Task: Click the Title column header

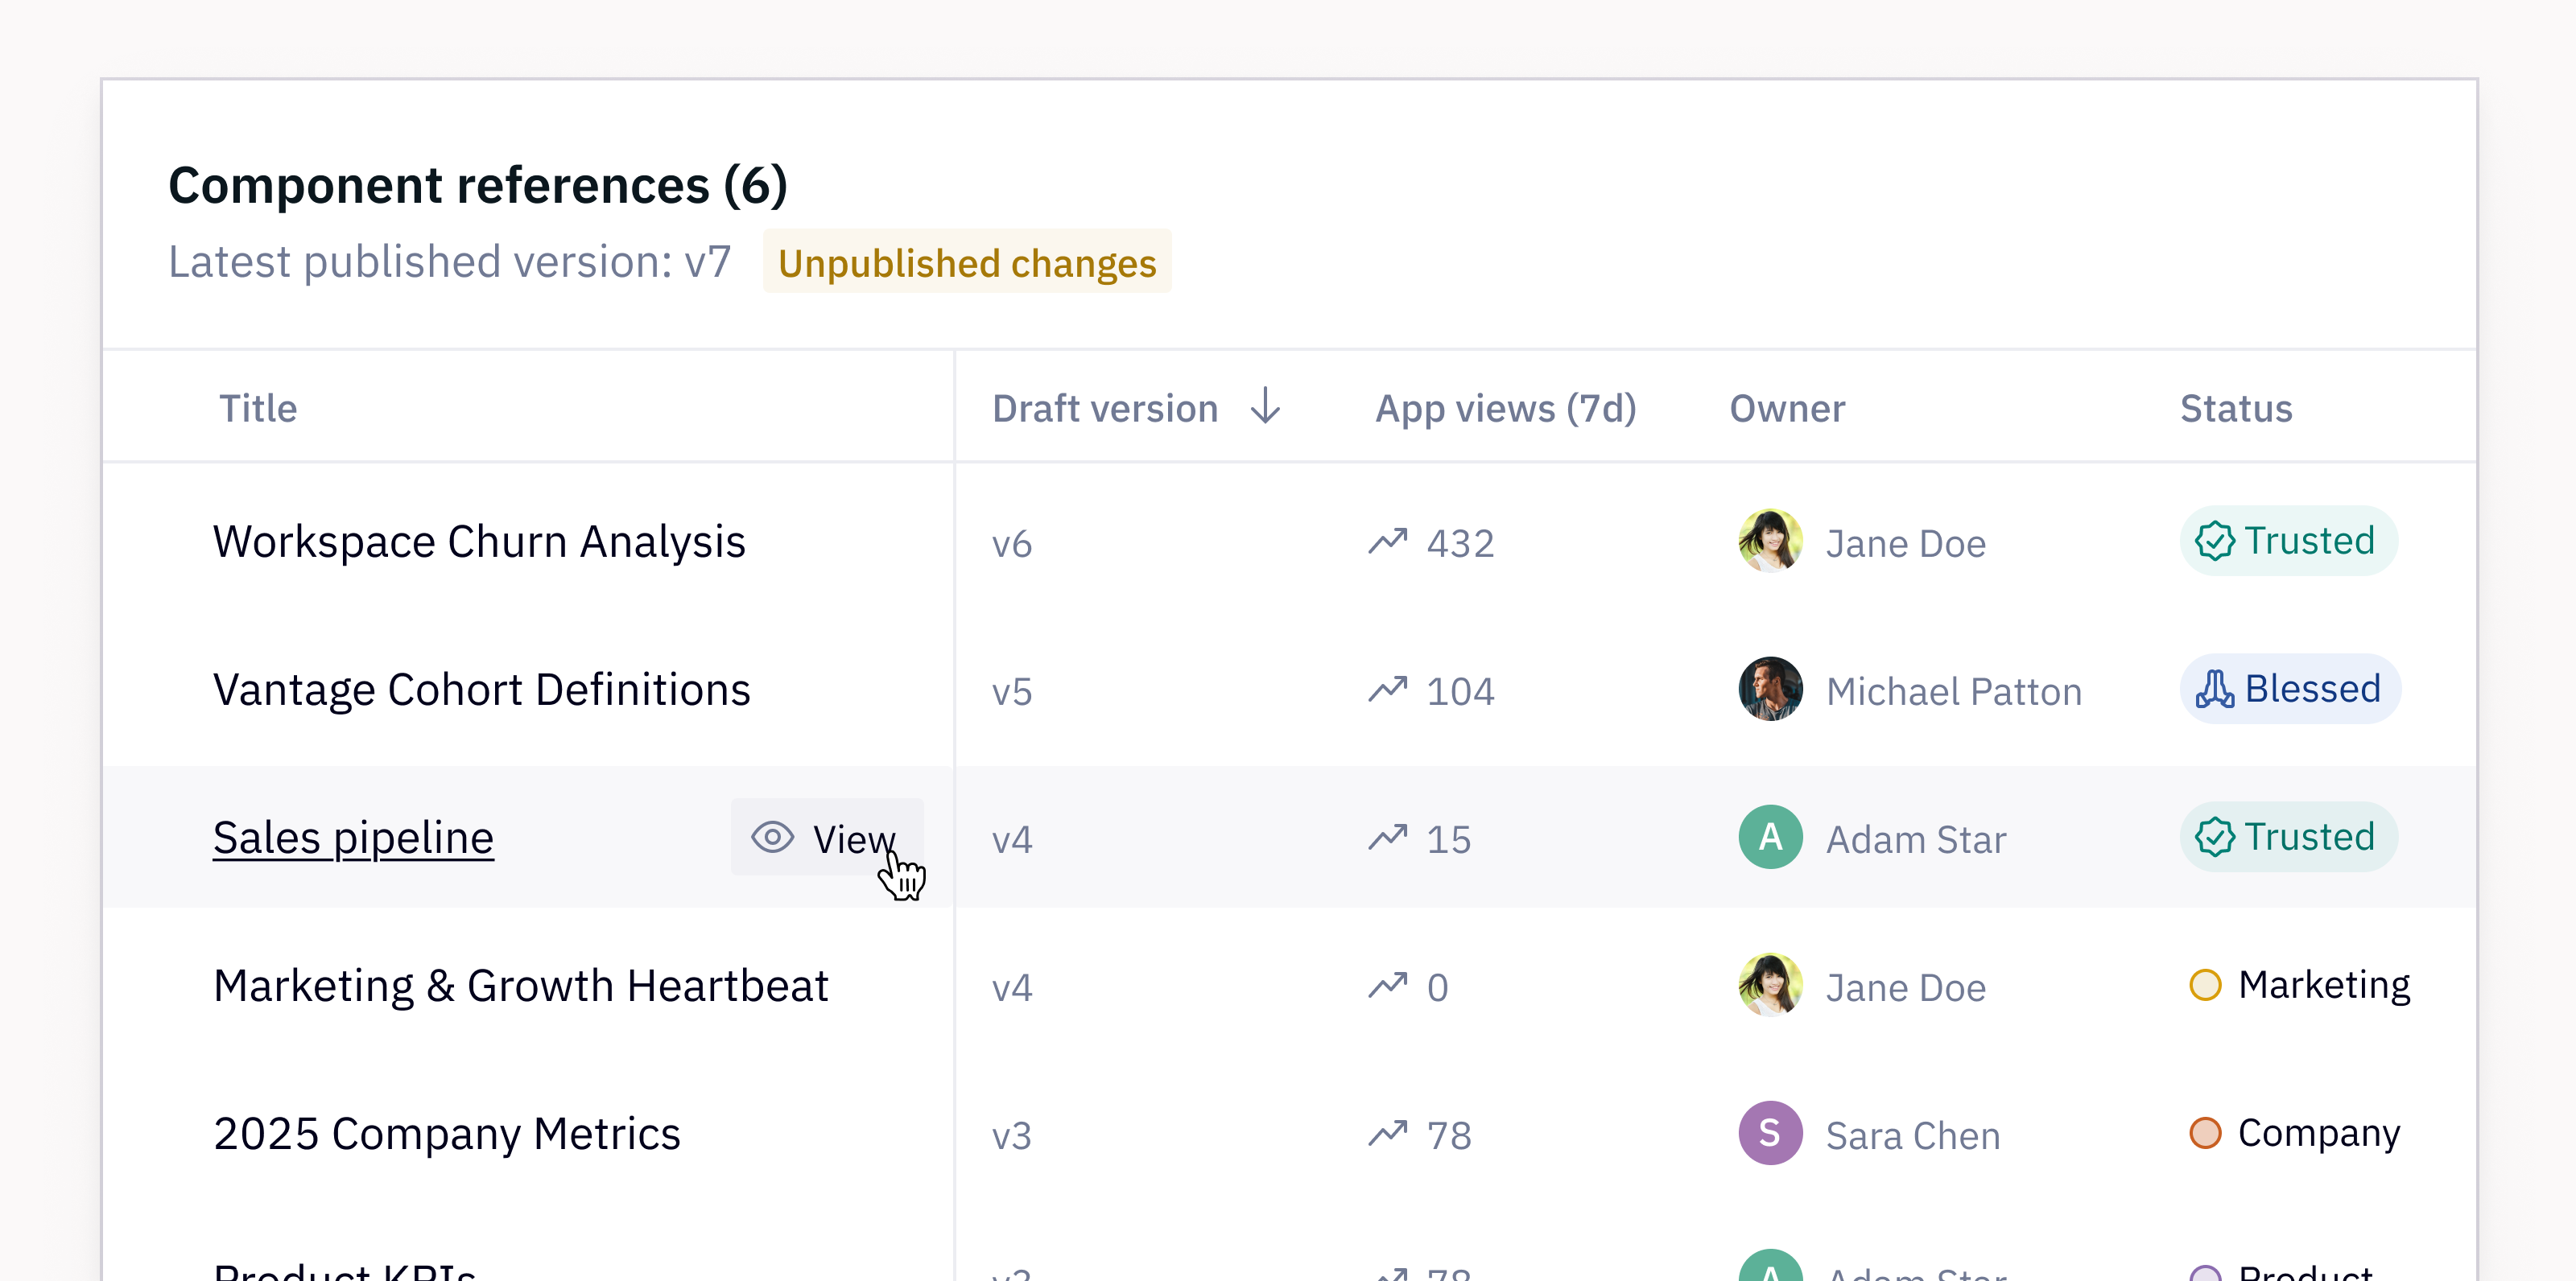Action: pyautogui.click(x=258, y=409)
